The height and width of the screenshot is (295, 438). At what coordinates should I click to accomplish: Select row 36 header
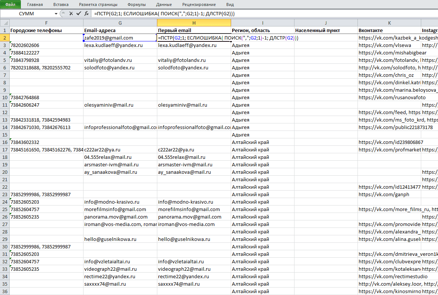tap(5, 291)
